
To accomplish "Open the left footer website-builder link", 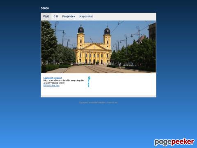I will pyautogui.click(x=92, y=102).
